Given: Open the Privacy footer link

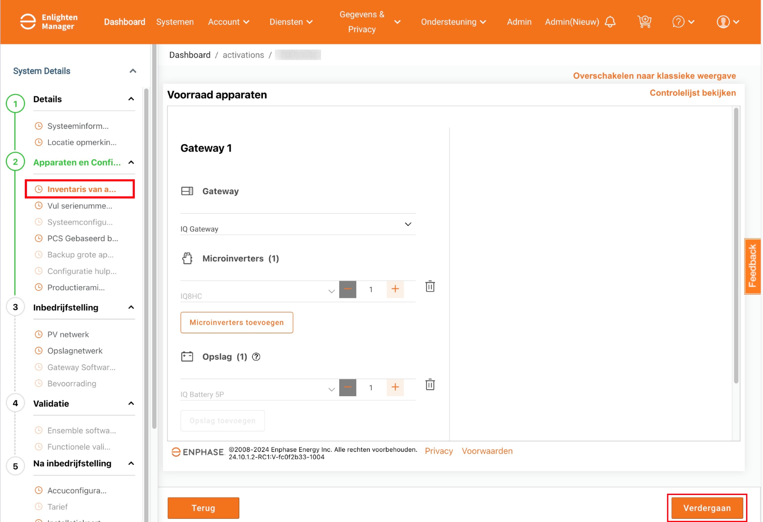Looking at the screenshot, I should (x=439, y=451).
